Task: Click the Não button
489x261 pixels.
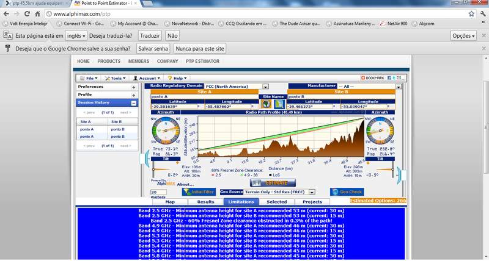Action: pyautogui.click(x=172, y=36)
